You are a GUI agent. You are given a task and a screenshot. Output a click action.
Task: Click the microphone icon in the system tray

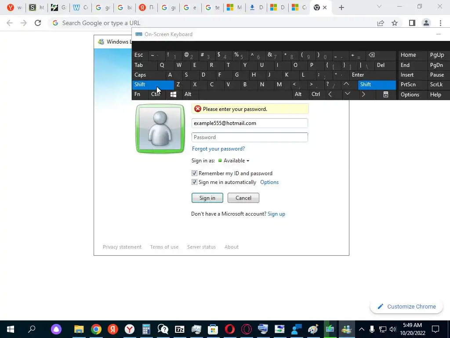pyautogui.click(x=372, y=329)
